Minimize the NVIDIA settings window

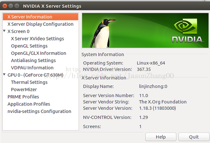[x=11, y=6]
